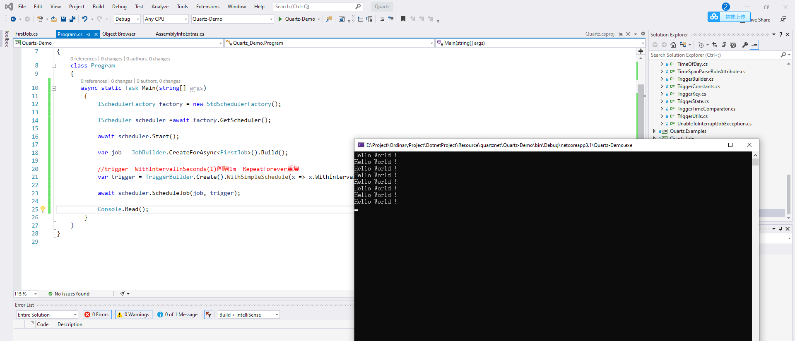This screenshot has height=341, width=795.
Task: Click the Open File folder icon
Action: [x=54, y=19]
